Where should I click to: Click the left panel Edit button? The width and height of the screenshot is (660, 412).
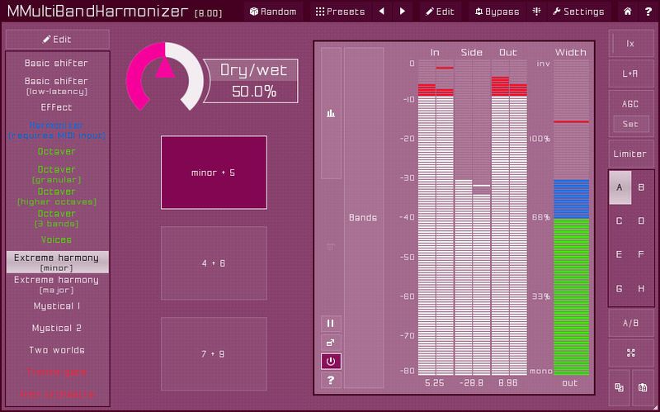click(57, 39)
